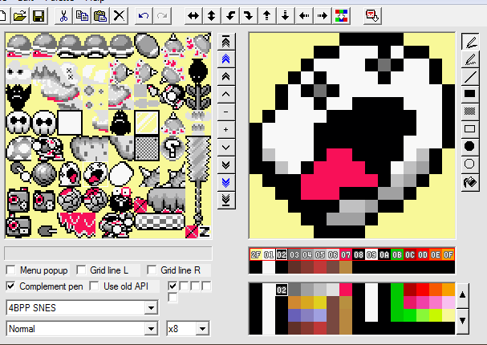Viewport: 487px width, 345px height.
Task: Select the black Ninji silhouette tile
Action: tap(120, 123)
